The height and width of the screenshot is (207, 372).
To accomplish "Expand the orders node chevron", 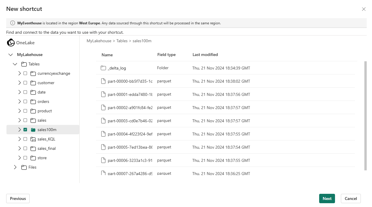I will [20, 101].
